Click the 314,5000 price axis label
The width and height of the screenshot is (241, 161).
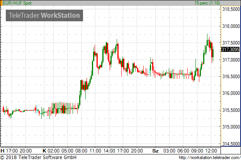pos(231,144)
